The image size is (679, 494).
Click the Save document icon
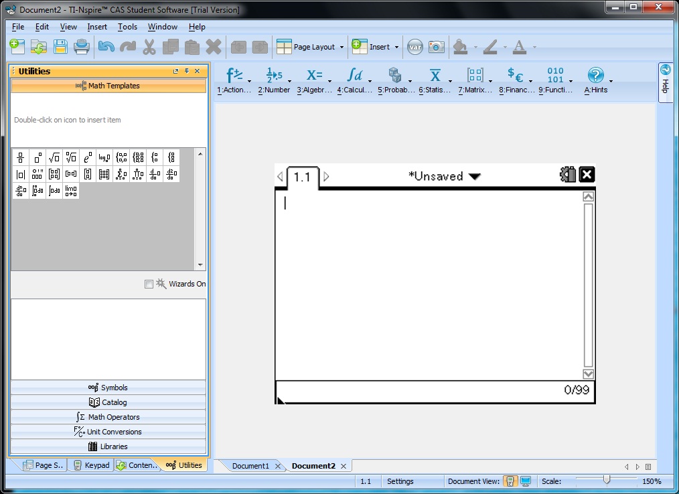(60, 47)
